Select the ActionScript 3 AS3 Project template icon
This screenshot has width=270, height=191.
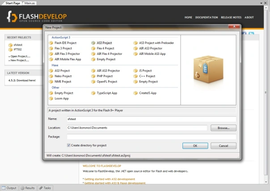pos(93,43)
